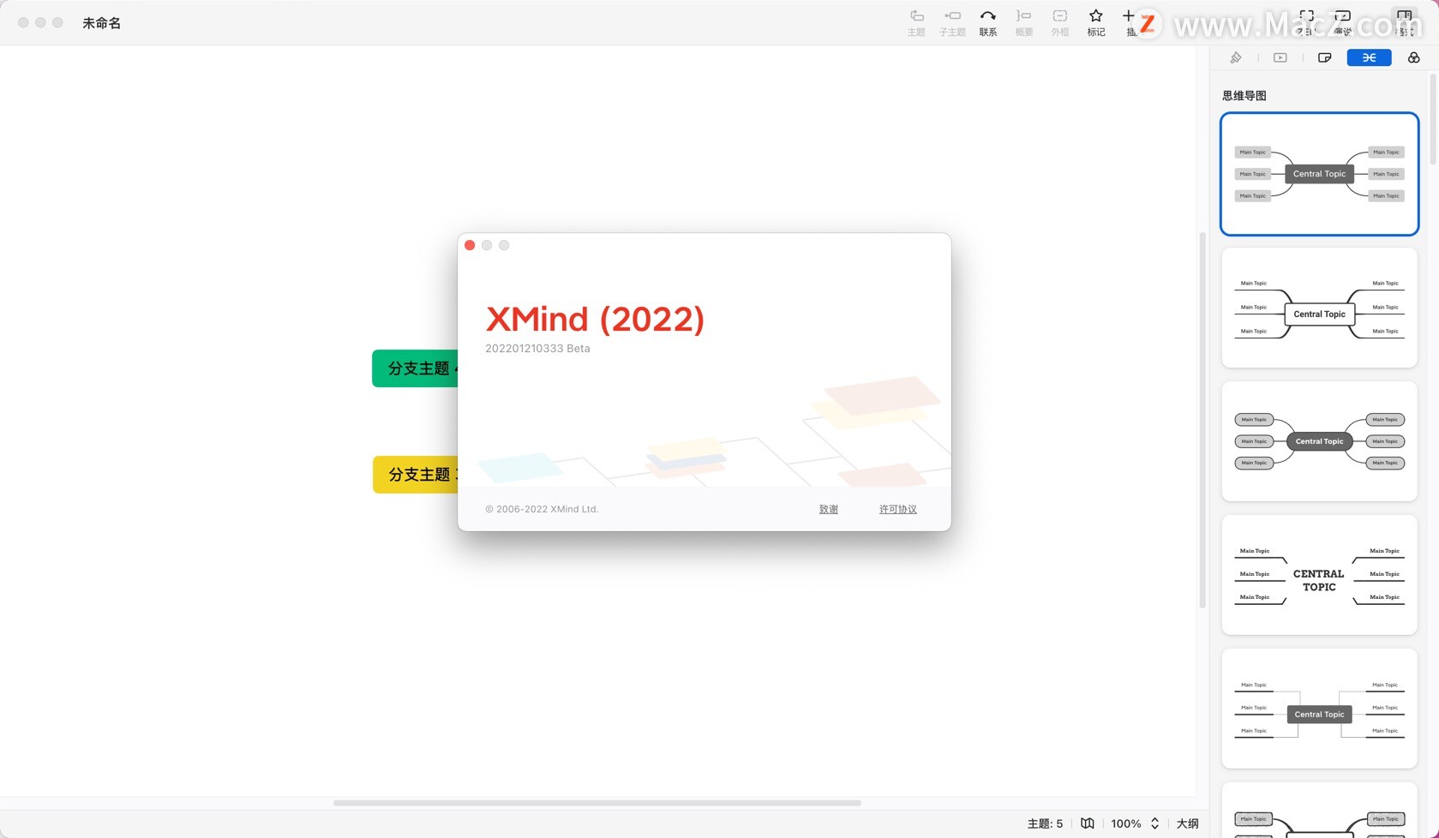Viewport: 1439px width, 838px height.
Task: Close the XMind about dialog
Action: 470,245
